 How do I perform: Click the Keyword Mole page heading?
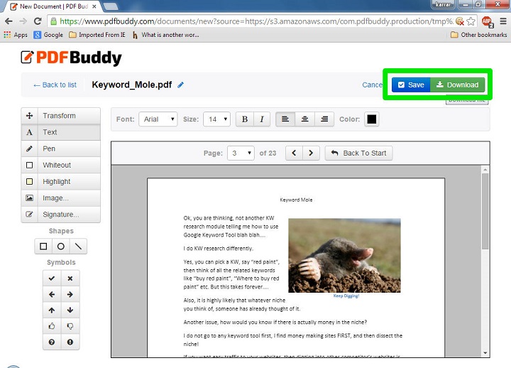(296, 200)
